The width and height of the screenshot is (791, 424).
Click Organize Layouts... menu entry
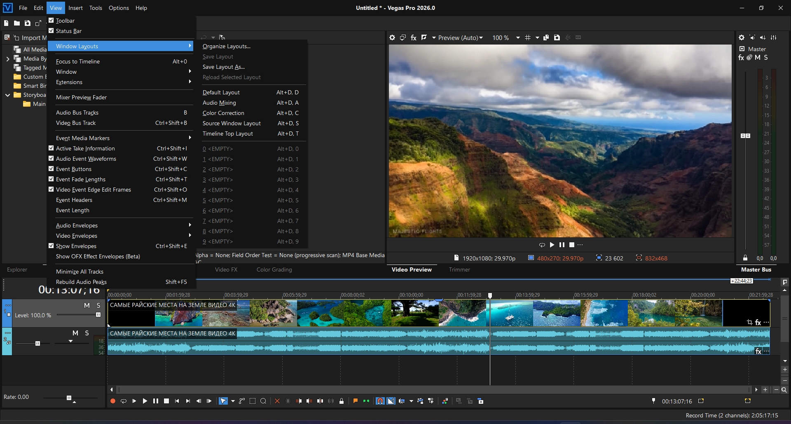pyautogui.click(x=226, y=46)
